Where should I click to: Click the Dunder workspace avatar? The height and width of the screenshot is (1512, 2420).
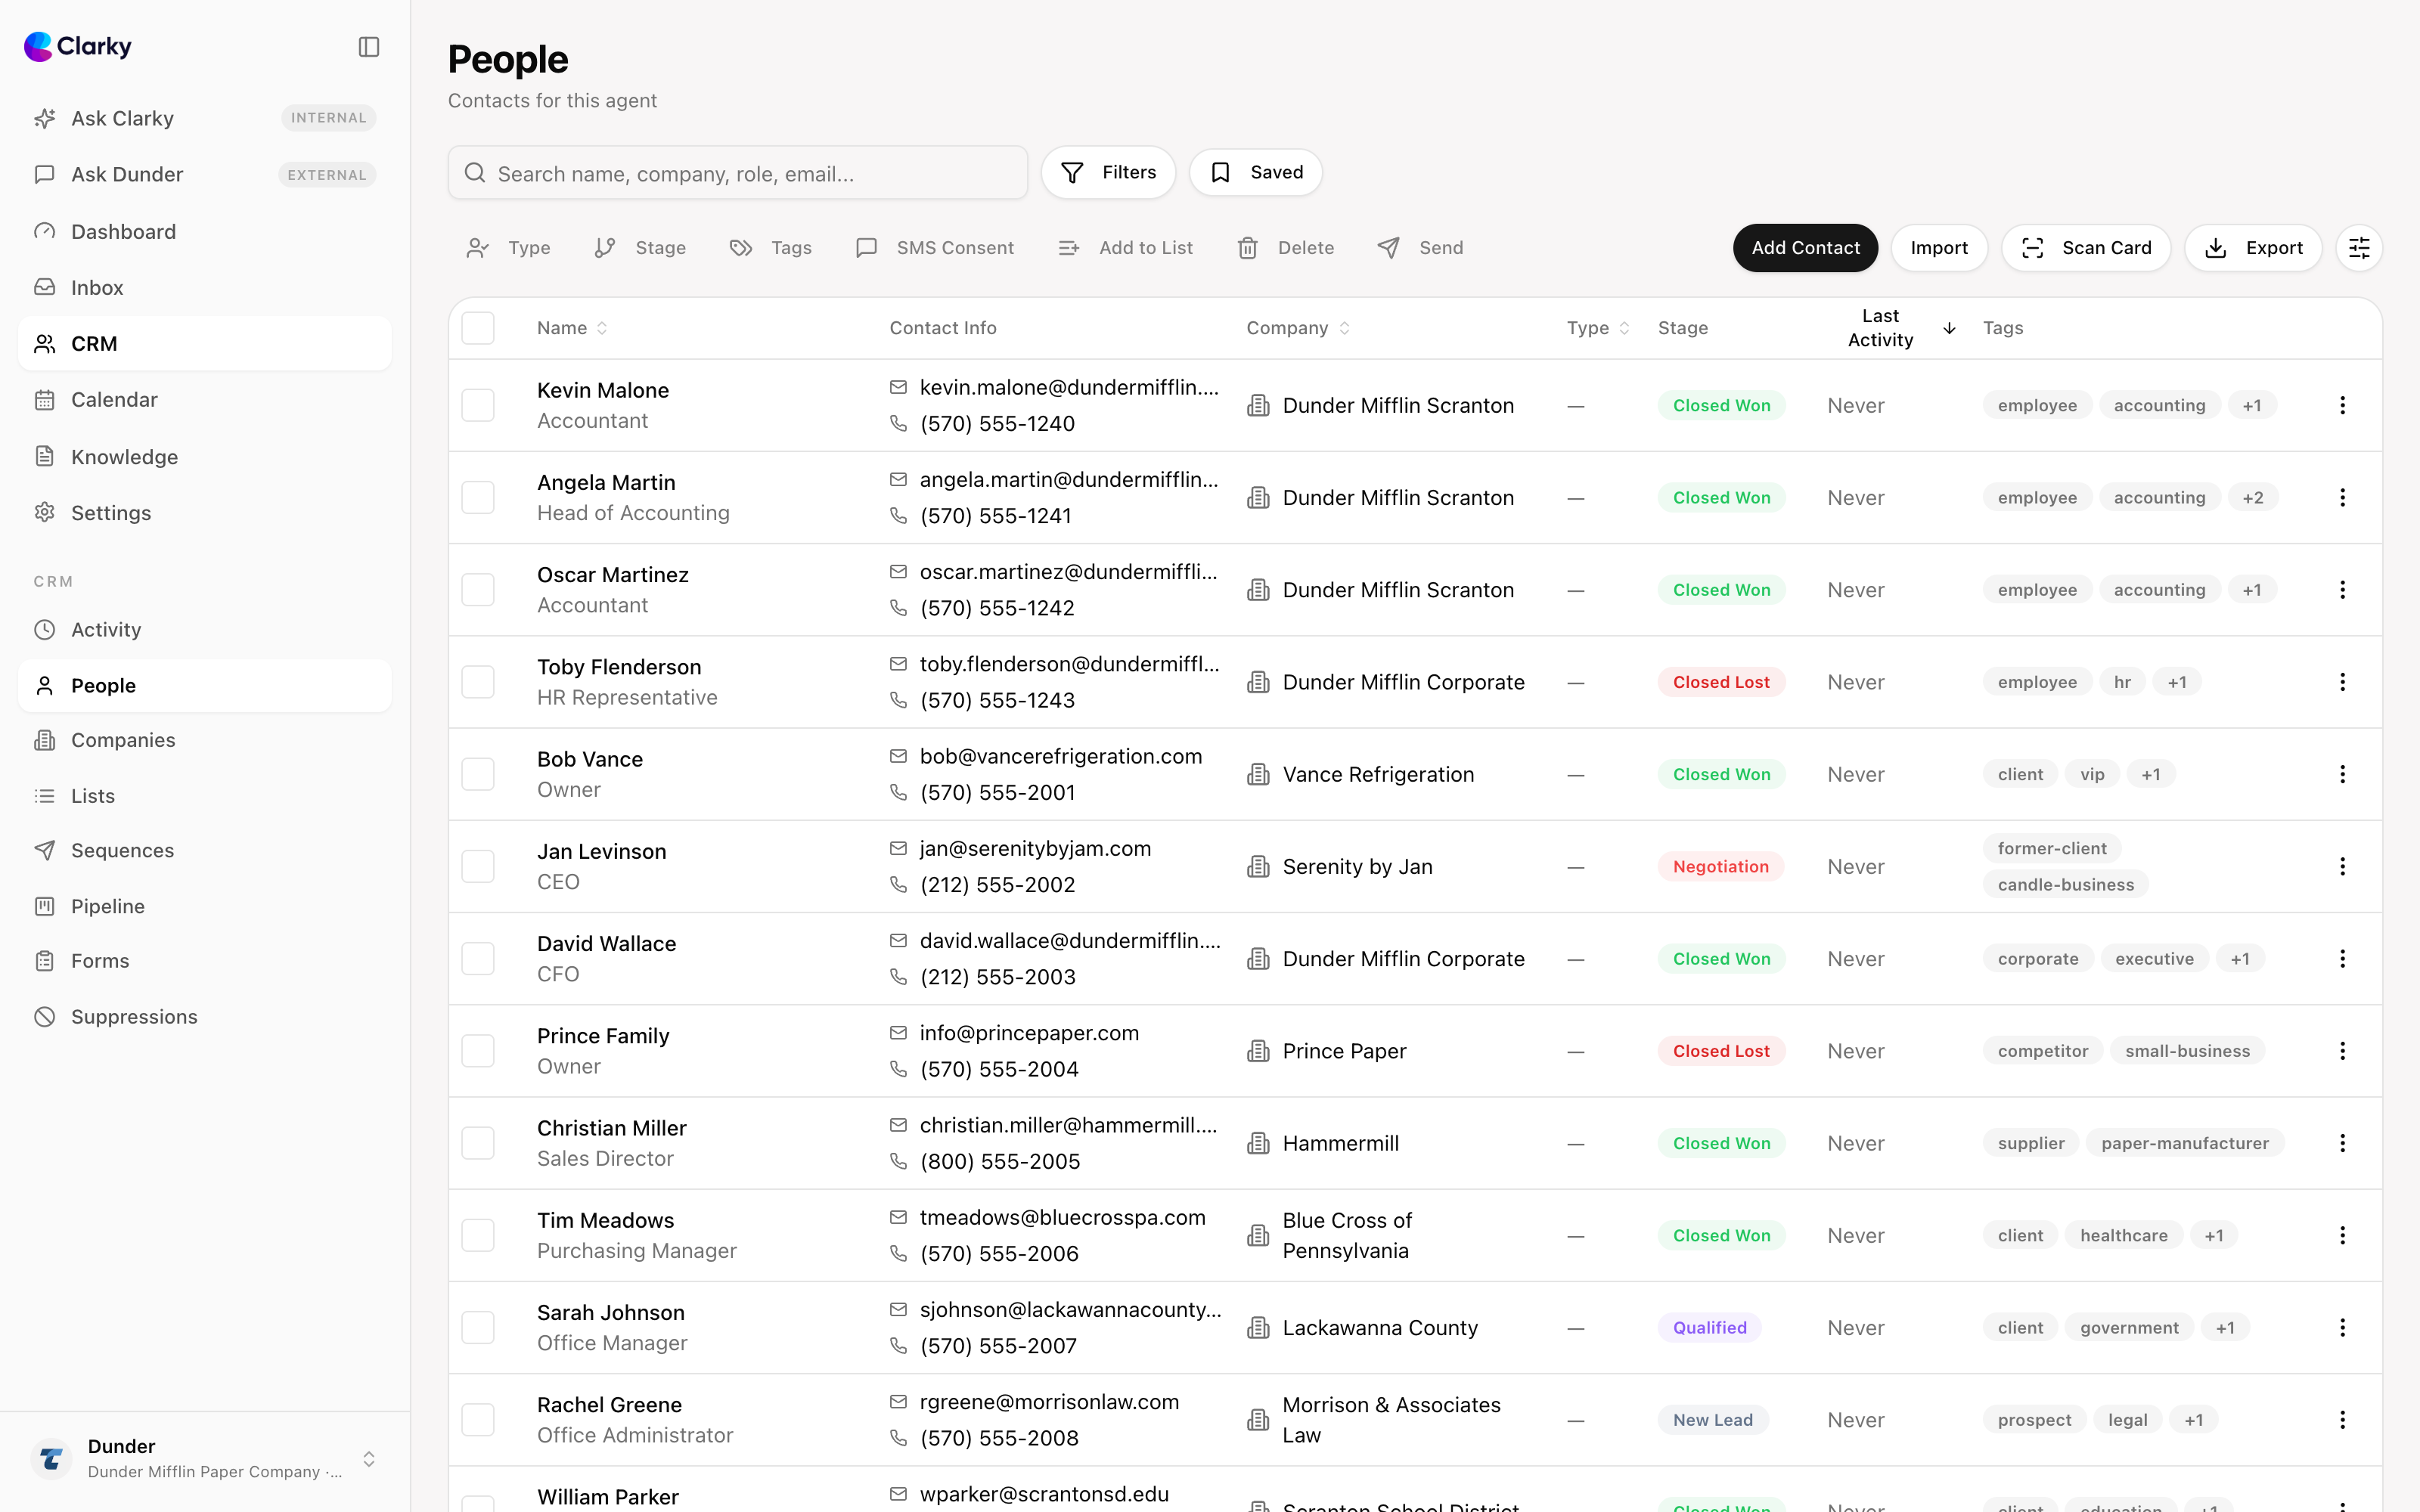click(x=51, y=1459)
